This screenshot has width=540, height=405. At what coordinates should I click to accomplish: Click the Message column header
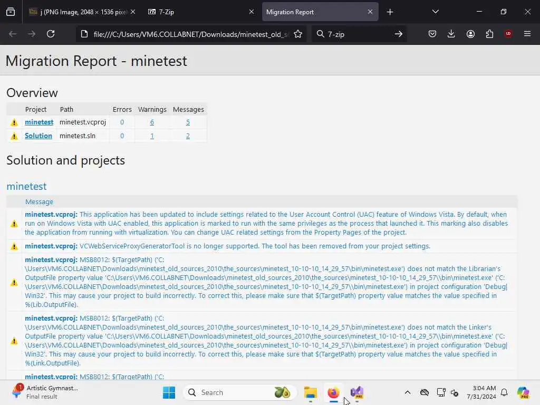39,202
